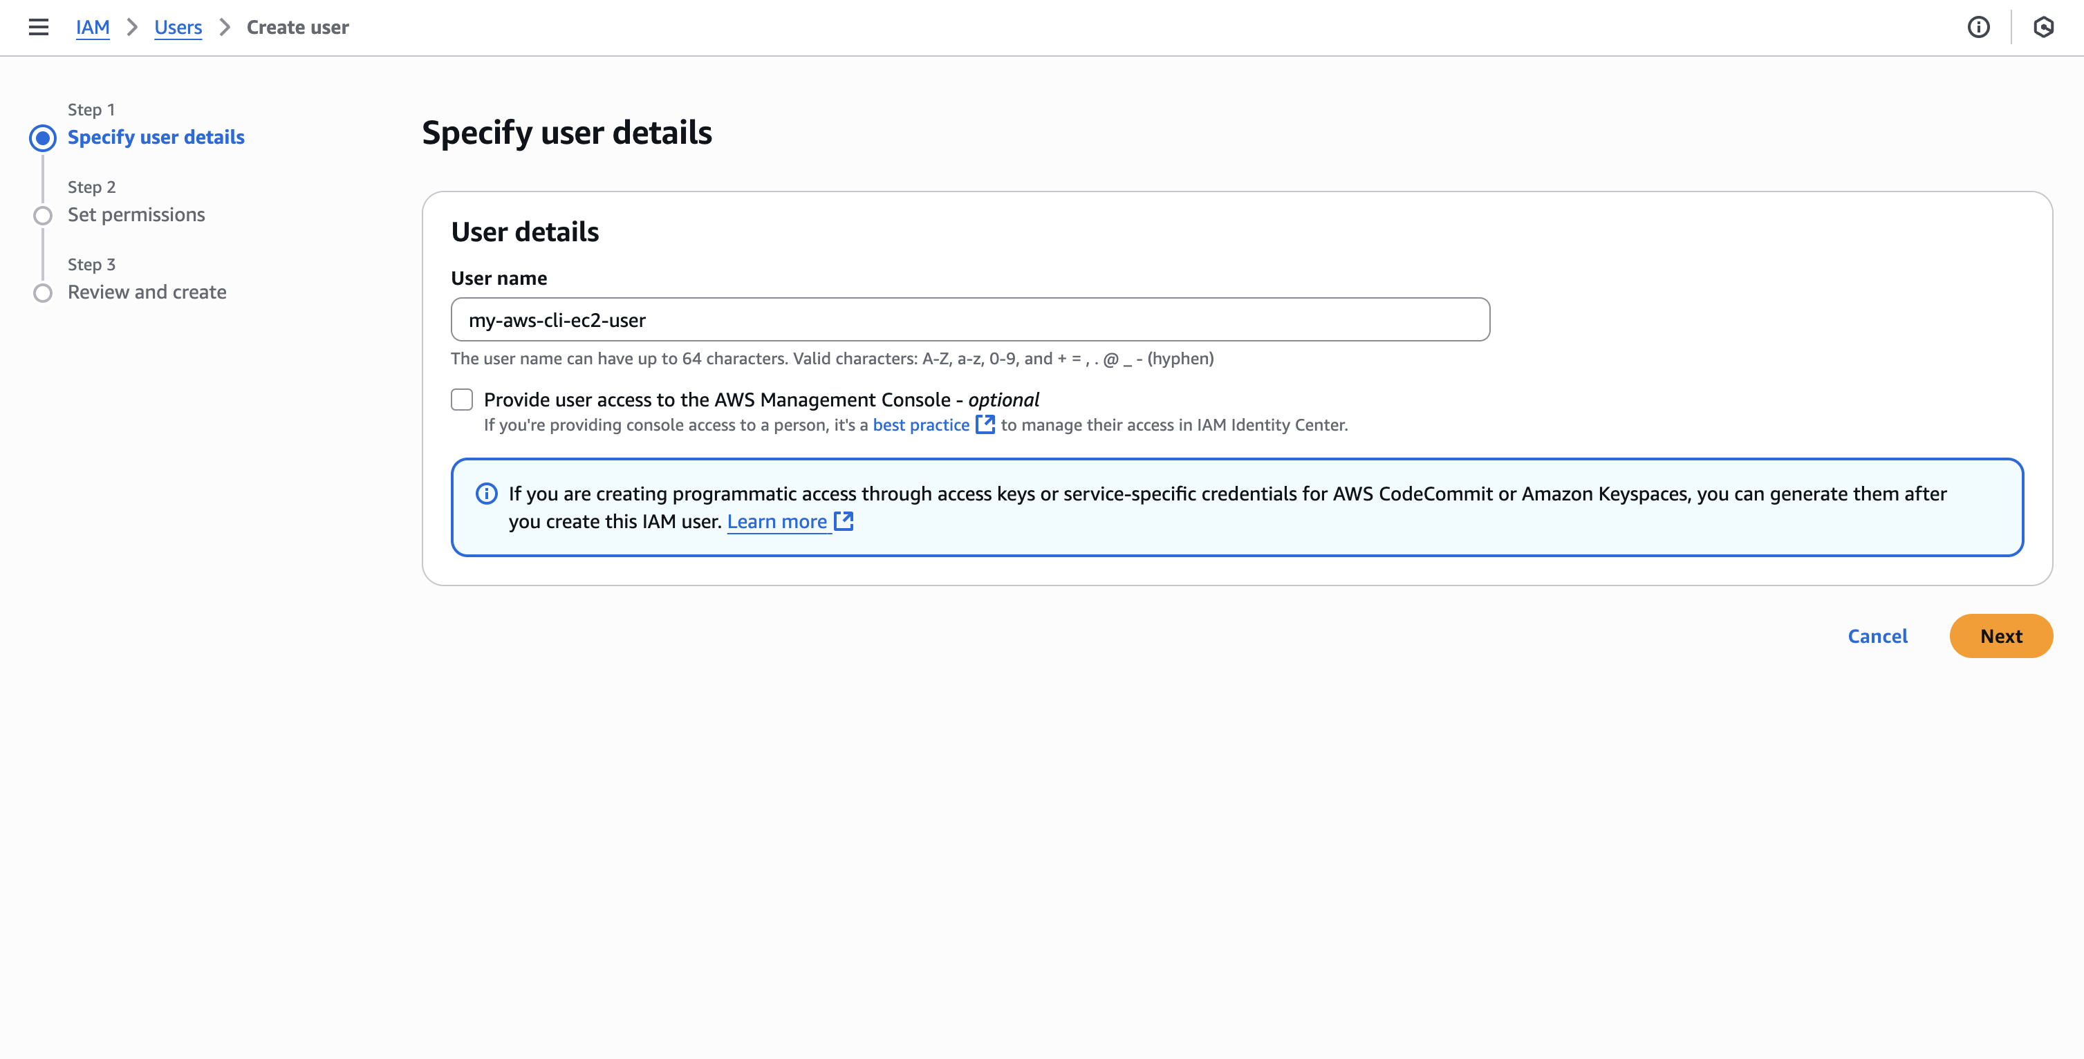Click the external link icon beside best practice
The height and width of the screenshot is (1059, 2084).
tap(985, 424)
